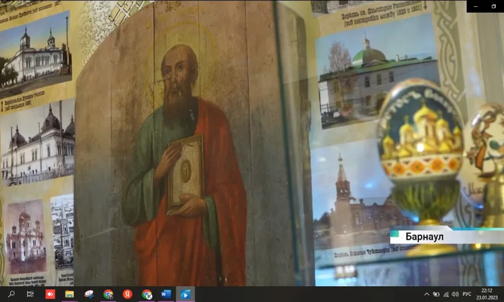504x302 pixels.
Task: Open volume control in system tray
Action: (455, 294)
